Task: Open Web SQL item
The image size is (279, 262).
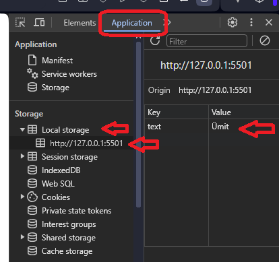Action: pyautogui.click(x=58, y=184)
